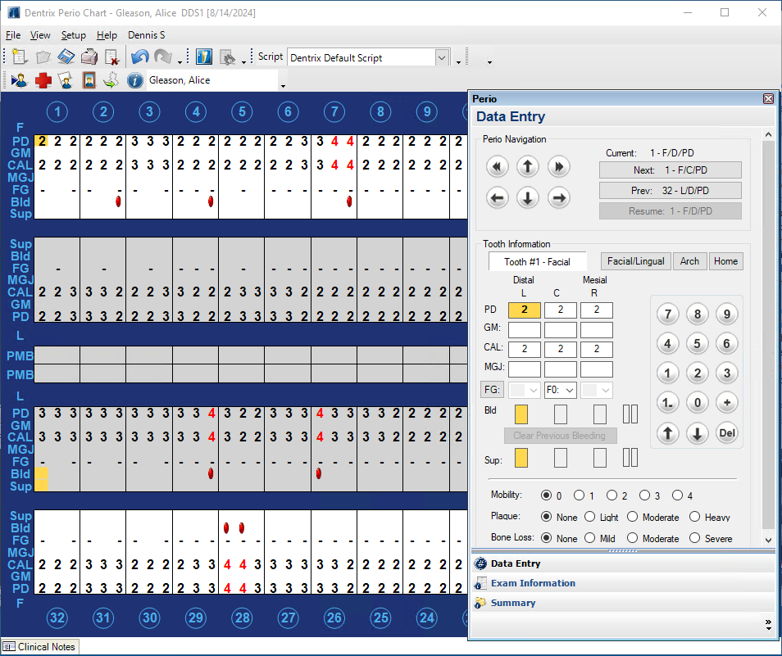
Task: Click the Facial/Lingual button
Action: click(x=635, y=261)
